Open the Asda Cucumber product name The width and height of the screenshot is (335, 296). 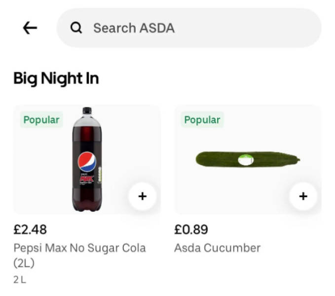click(x=217, y=248)
